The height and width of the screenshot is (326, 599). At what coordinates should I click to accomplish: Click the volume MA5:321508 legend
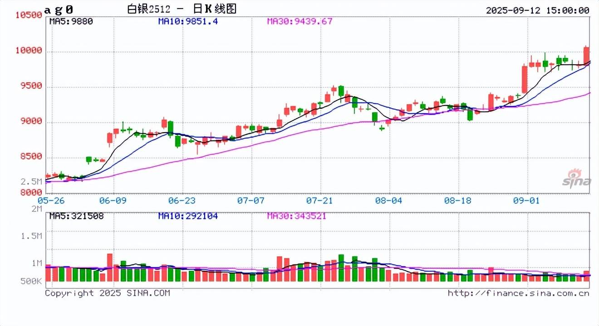click(x=76, y=216)
